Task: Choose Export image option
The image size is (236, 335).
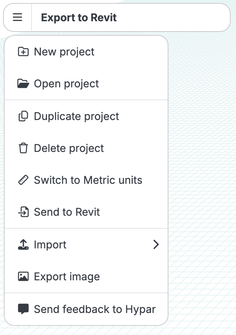Action: [x=86, y=277]
